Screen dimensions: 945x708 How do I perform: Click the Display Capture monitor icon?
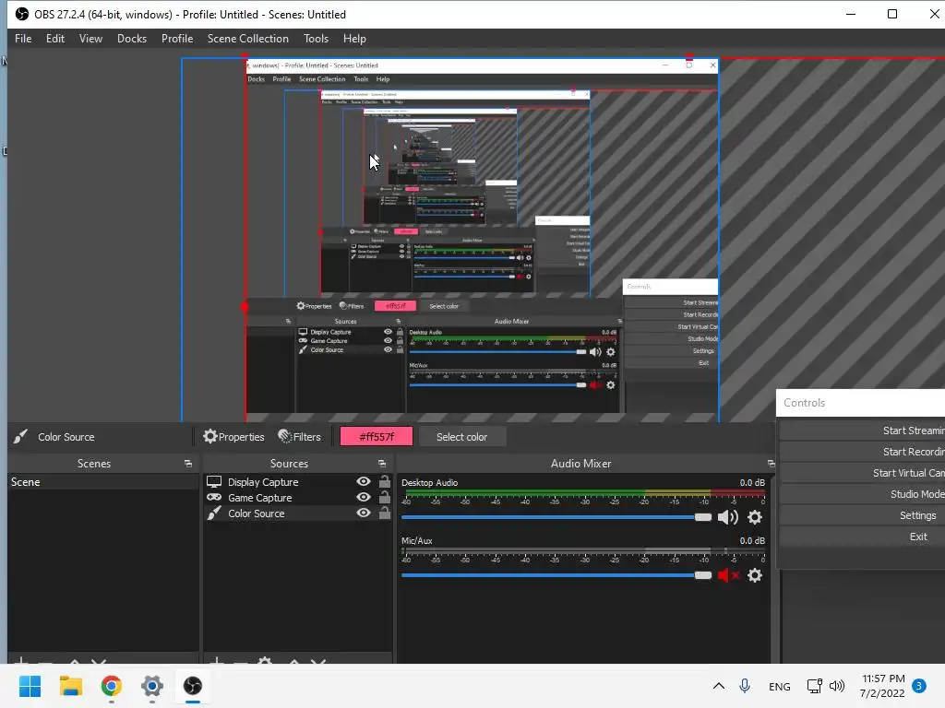click(214, 481)
